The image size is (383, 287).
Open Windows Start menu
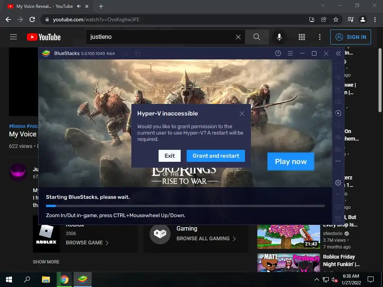click(9, 280)
